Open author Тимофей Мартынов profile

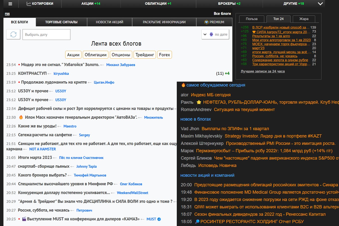90,175
